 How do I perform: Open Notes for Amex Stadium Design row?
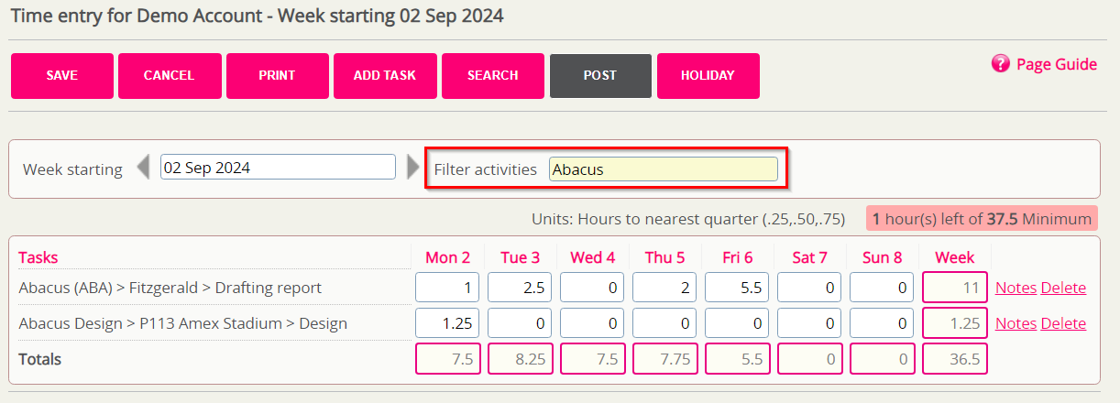pyautogui.click(x=1016, y=323)
